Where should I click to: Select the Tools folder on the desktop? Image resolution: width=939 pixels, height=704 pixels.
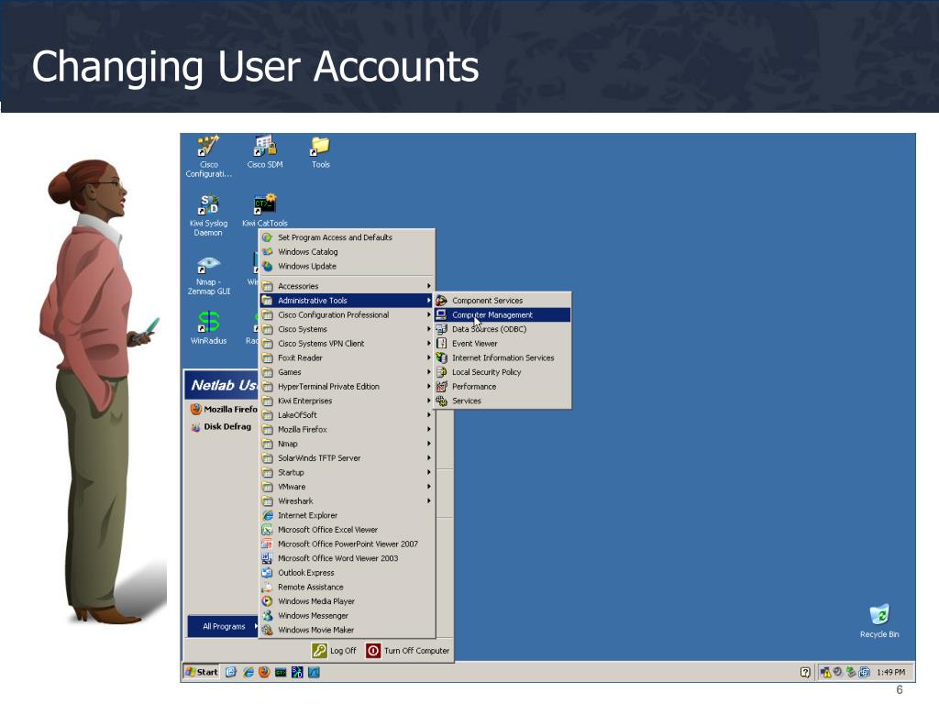[320, 152]
